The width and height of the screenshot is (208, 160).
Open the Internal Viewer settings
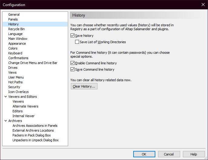[x=24, y=116]
